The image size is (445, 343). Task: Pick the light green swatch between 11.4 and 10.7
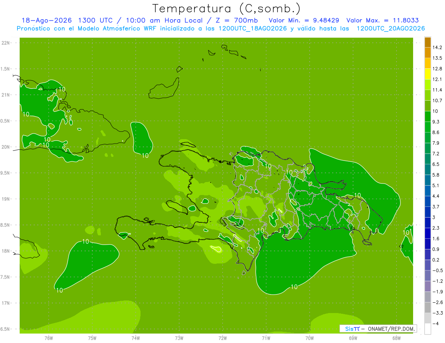428,95
